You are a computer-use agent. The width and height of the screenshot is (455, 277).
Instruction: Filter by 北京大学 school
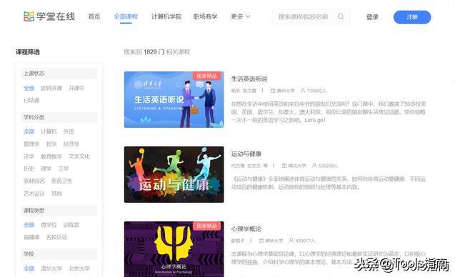(x=79, y=268)
